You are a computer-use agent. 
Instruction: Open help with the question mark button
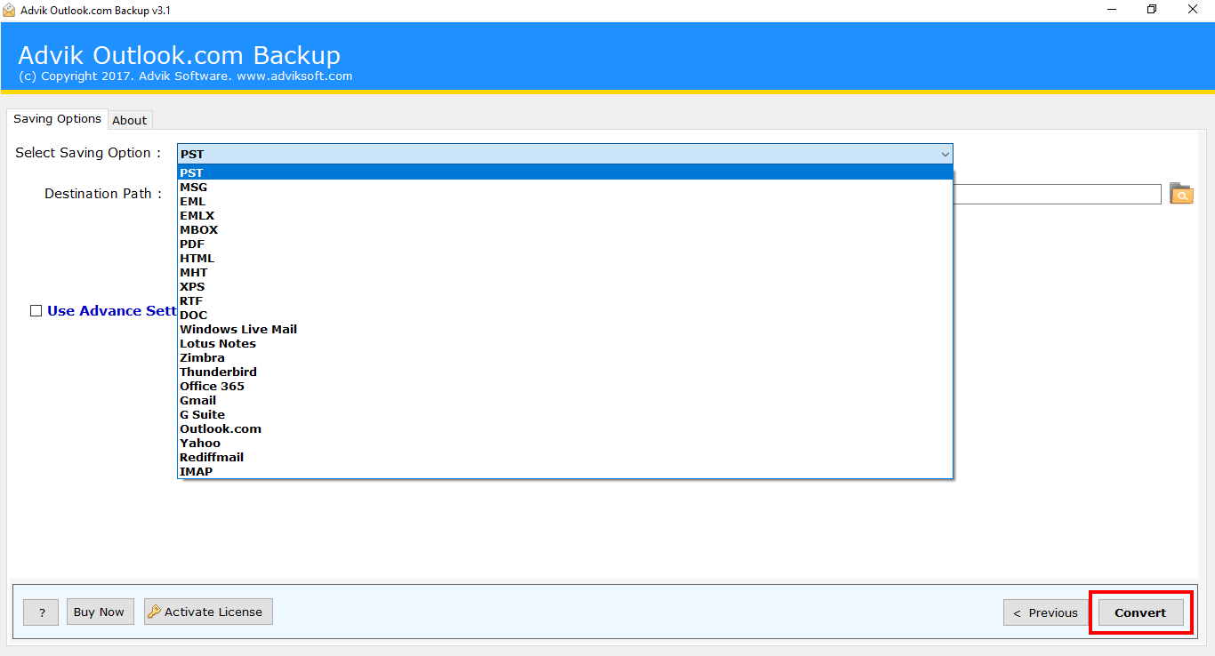[41, 612]
